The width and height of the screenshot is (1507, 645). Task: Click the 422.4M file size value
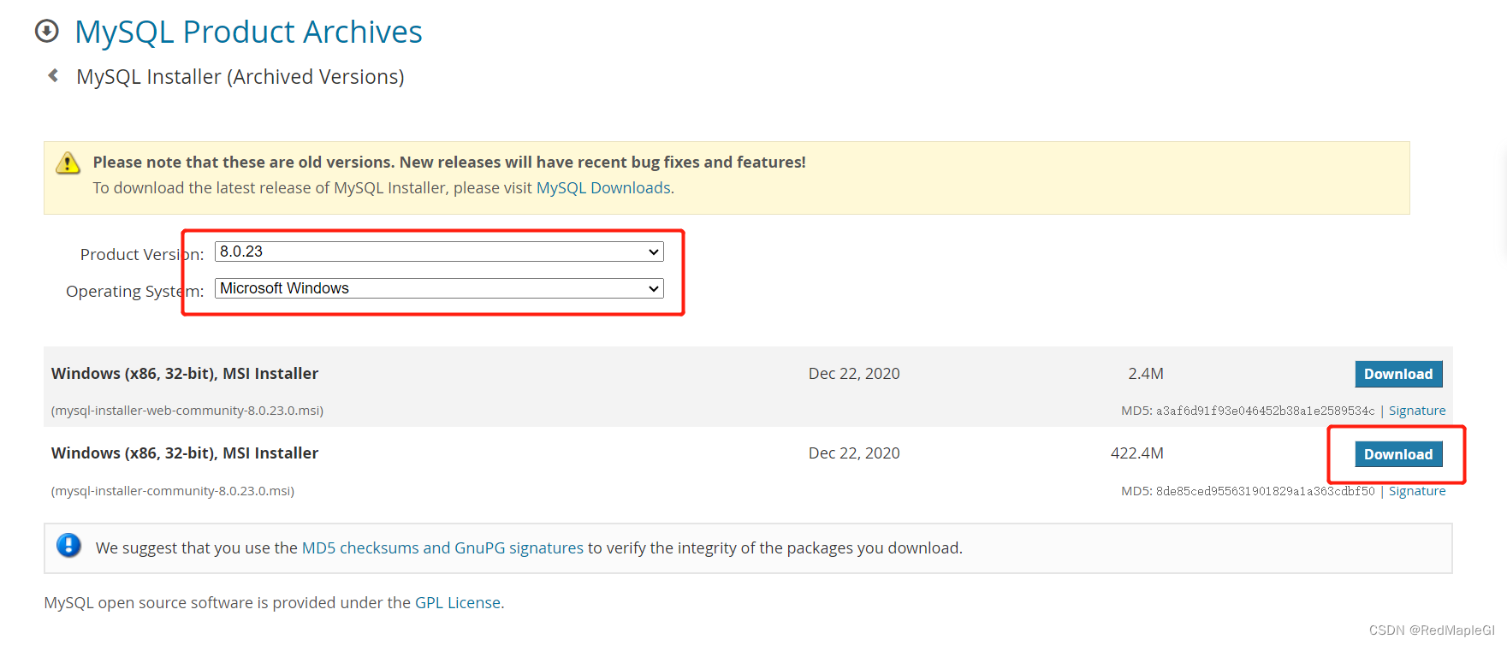(1136, 453)
